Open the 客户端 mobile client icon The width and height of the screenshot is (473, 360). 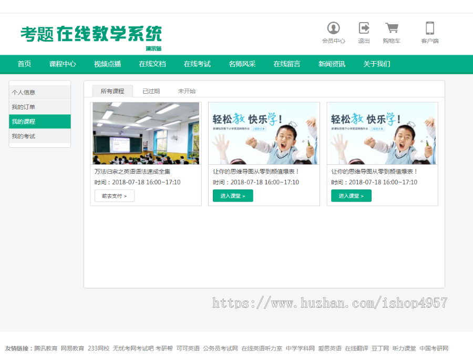click(430, 33)
